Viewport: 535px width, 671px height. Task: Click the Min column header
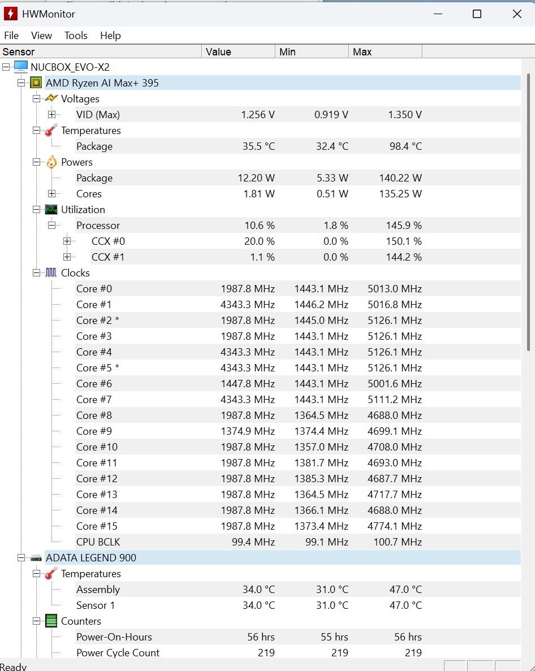pyautogui.click(x=312, y=52)
